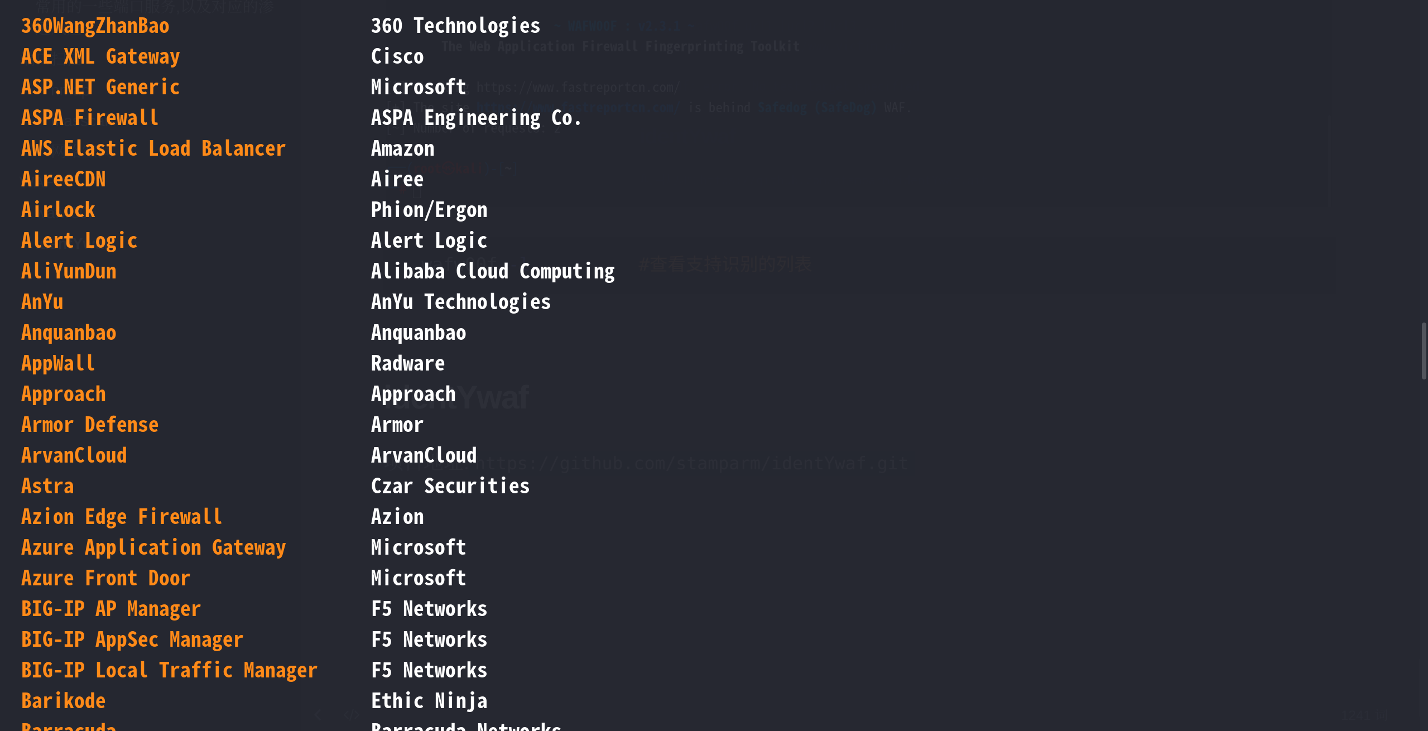Viewport: 1428px width, 731px height.
Task: Click the Barikode entry
Action: (x=63, y=701)
